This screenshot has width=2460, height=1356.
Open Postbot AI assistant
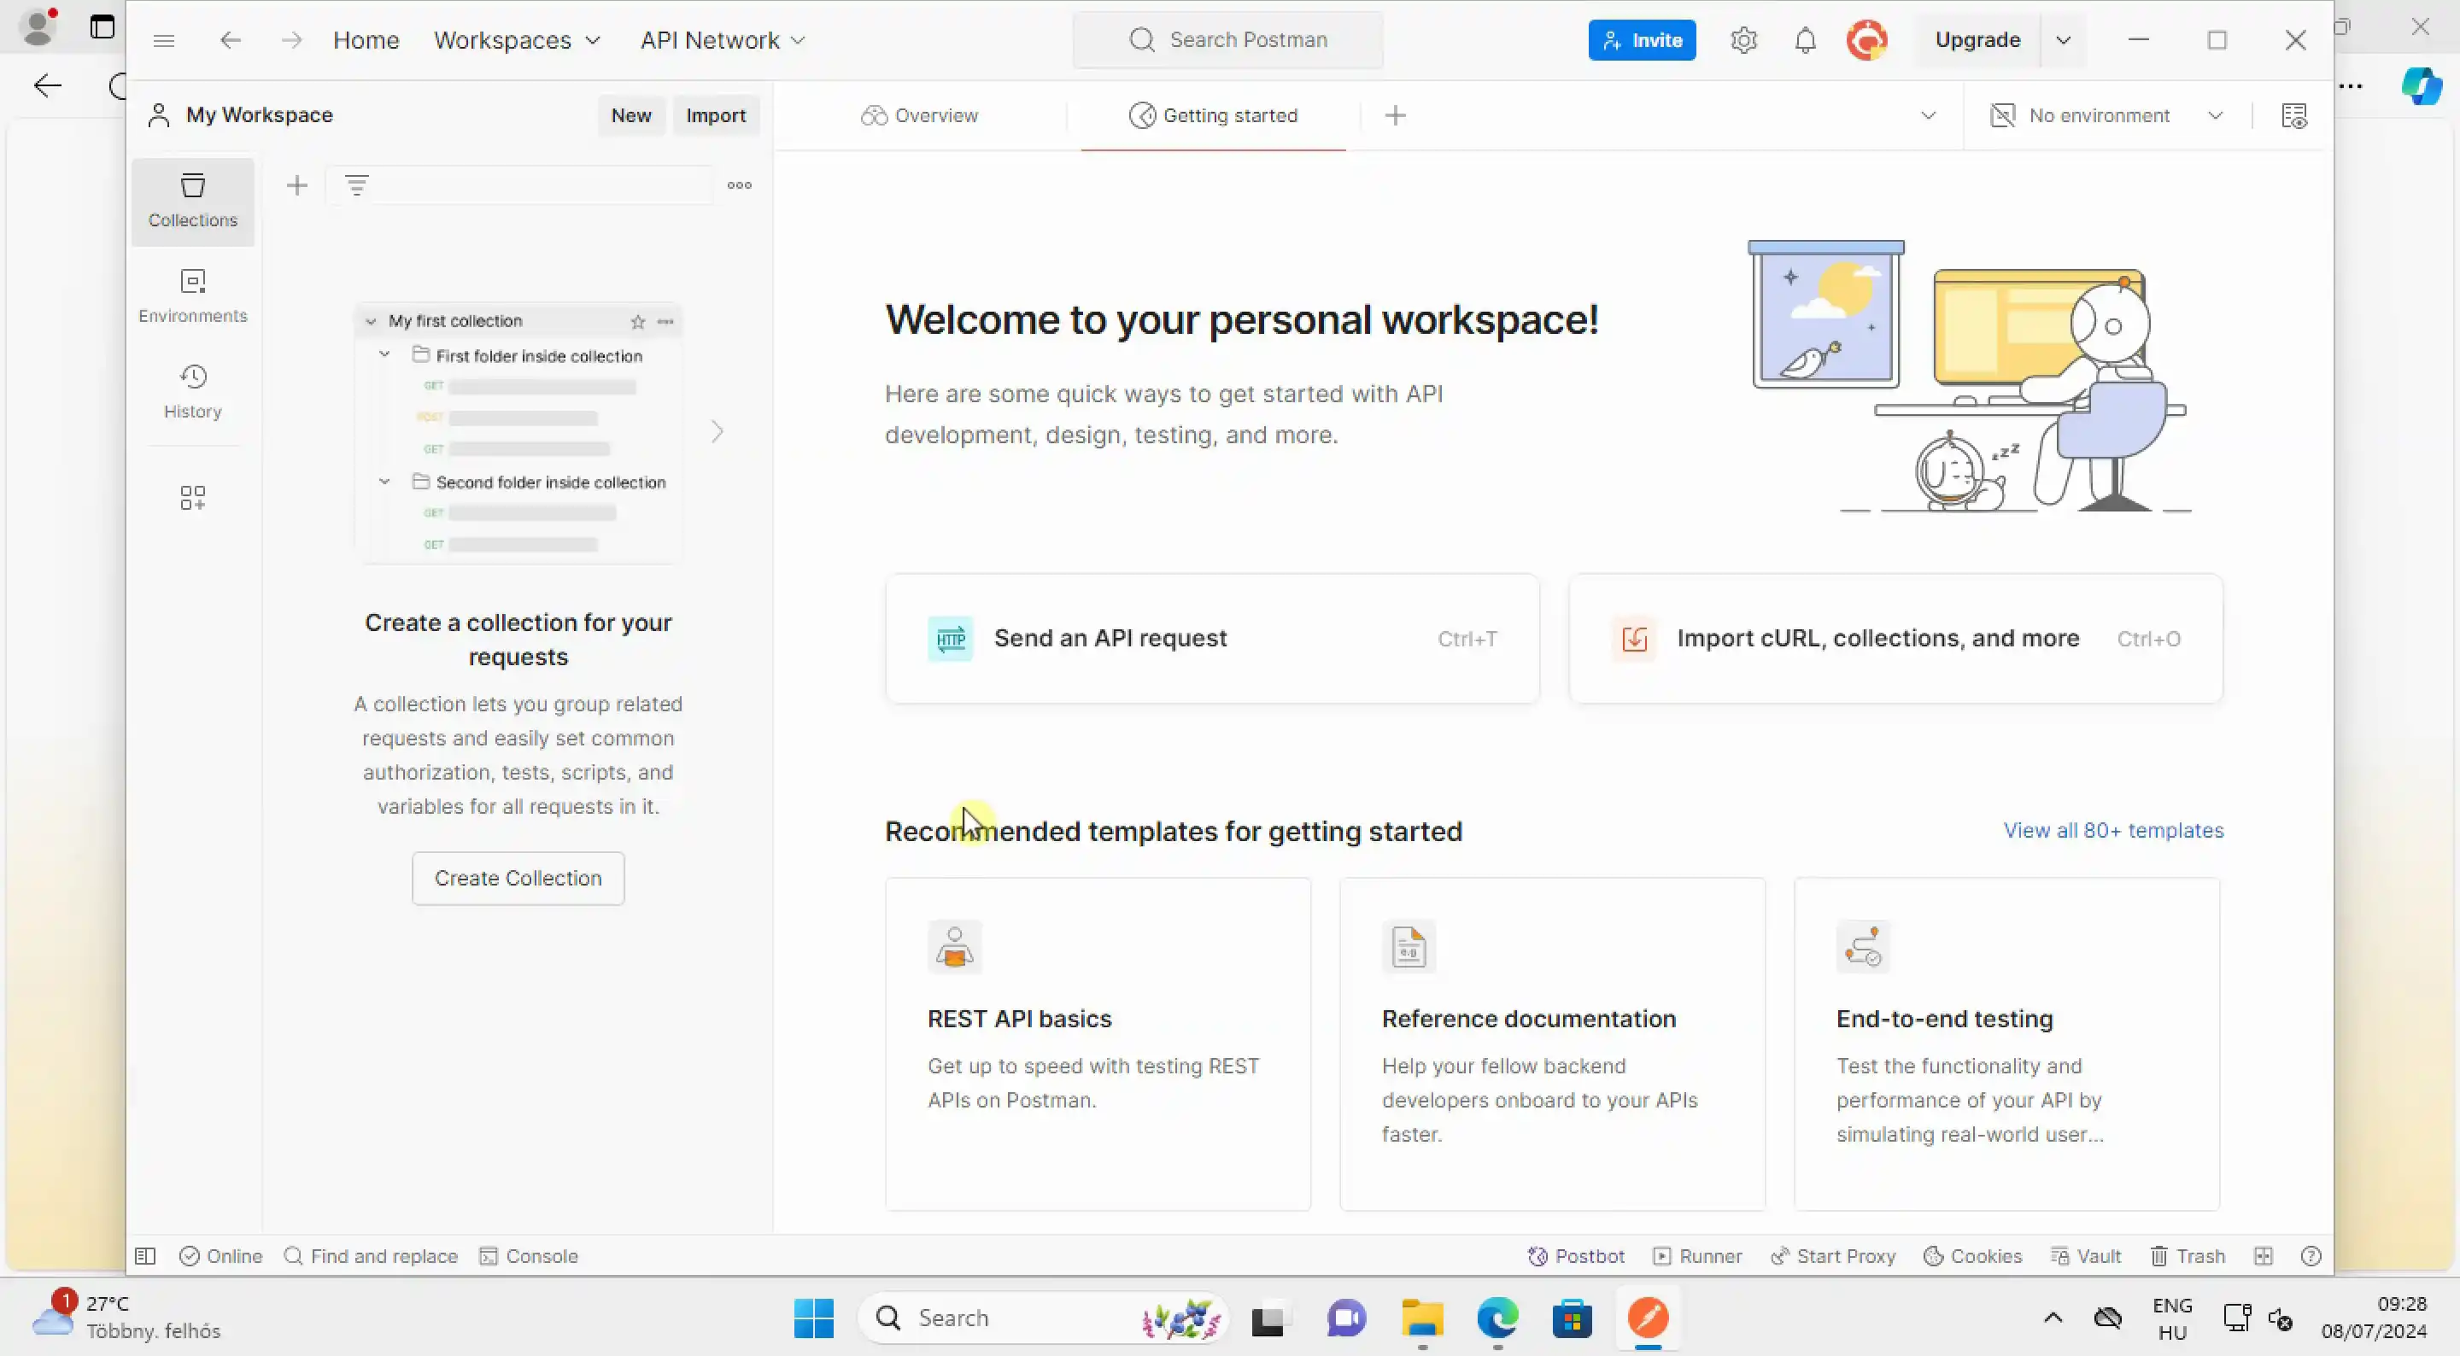tap(1575, 1254)
